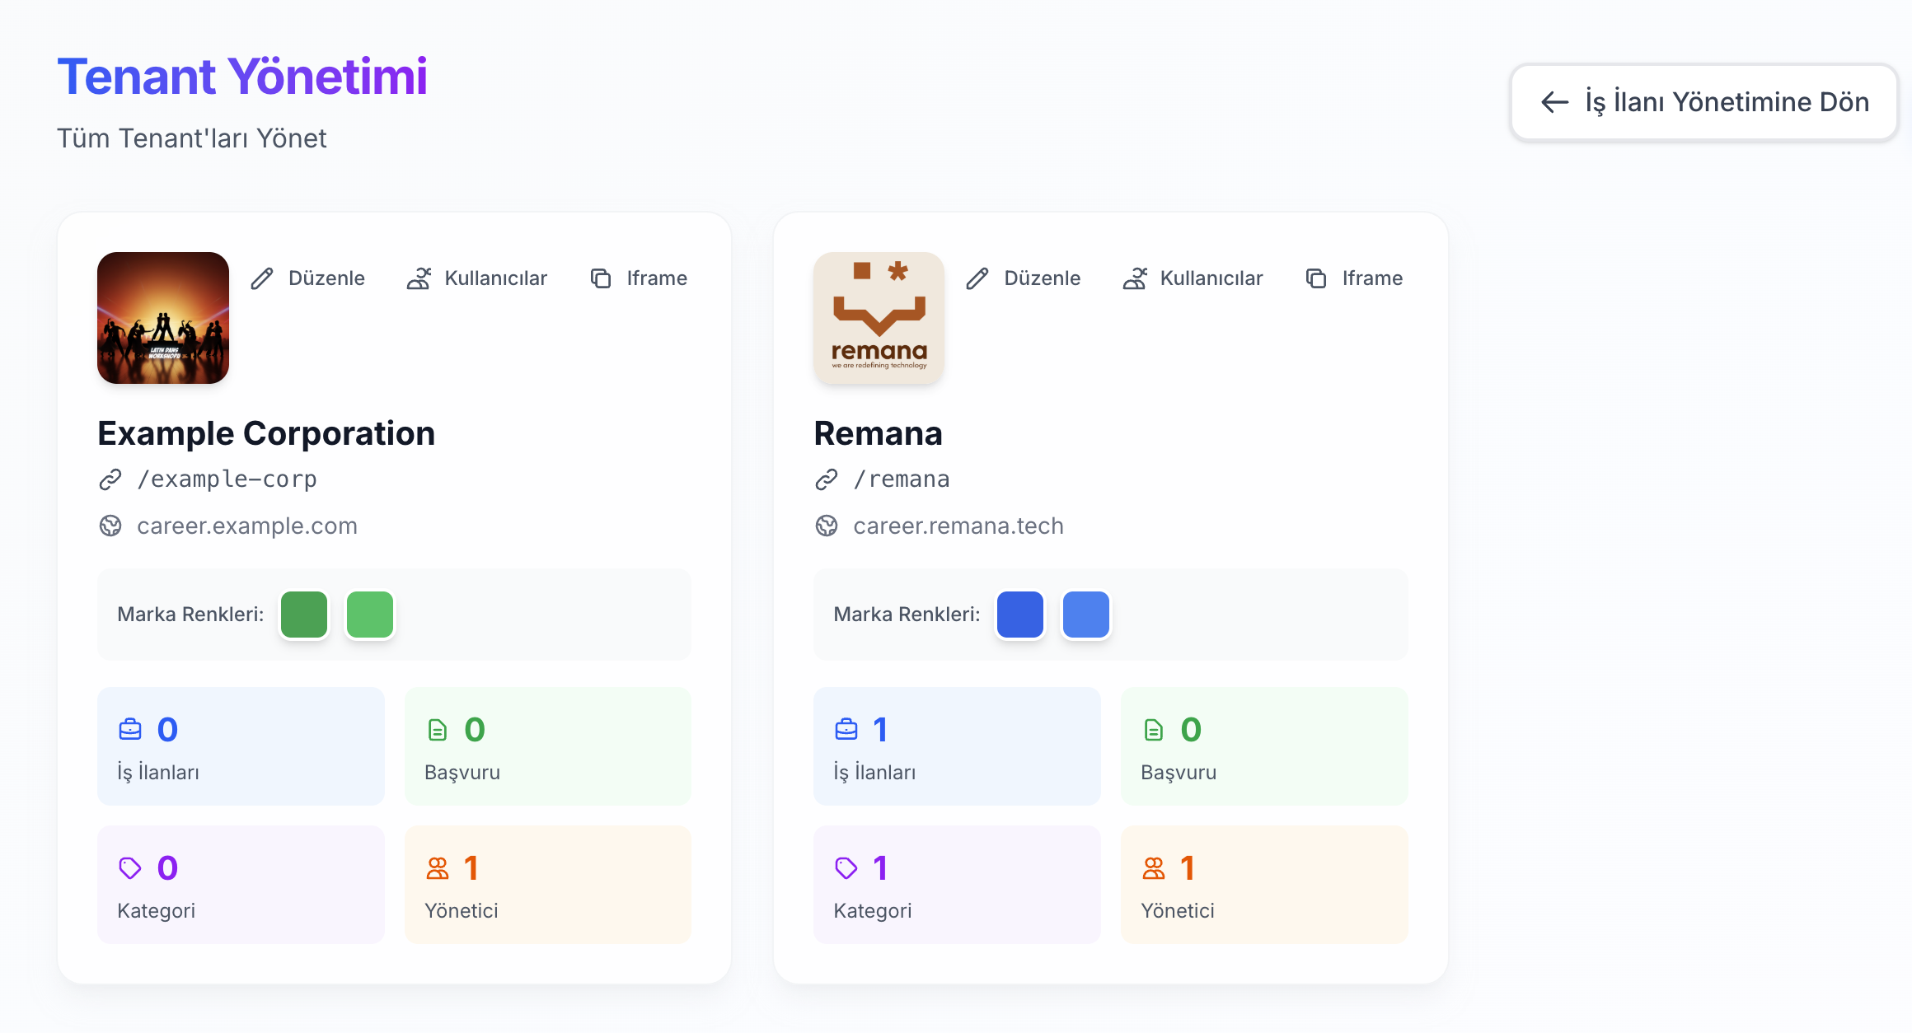
Task: Go back via İş İlanı Yönetimine Dön
Action: click(1703, 102)
